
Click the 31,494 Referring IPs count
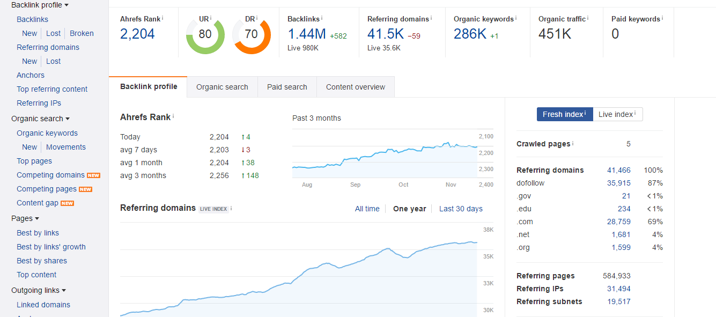[619, 289]
